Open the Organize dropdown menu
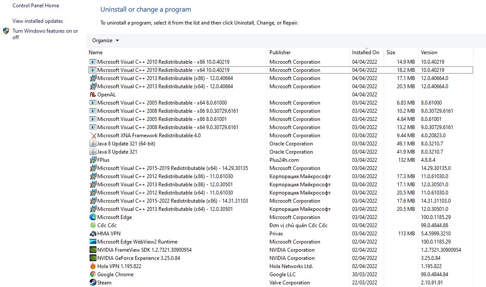The width and height of the screenshot is (486, 287). tap(105, 40)
